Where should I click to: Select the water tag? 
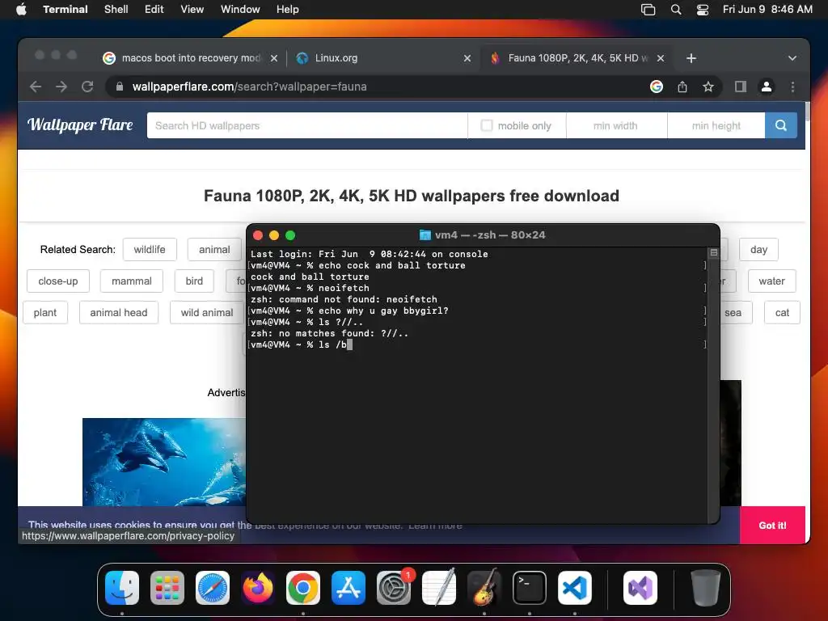(771, 281)
